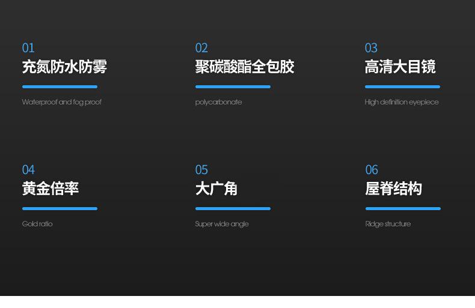Click the blue number 04
The width and height of the screenshot is (475, 308).
pos(28,170)
